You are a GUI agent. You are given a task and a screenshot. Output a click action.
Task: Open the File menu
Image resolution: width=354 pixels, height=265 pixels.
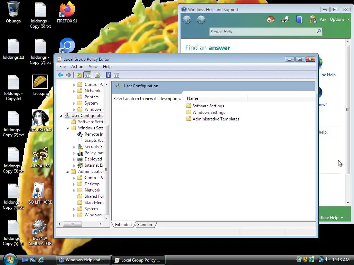click(63, 67)
